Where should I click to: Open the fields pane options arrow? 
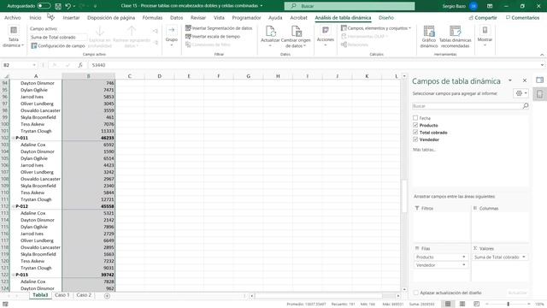510,80
